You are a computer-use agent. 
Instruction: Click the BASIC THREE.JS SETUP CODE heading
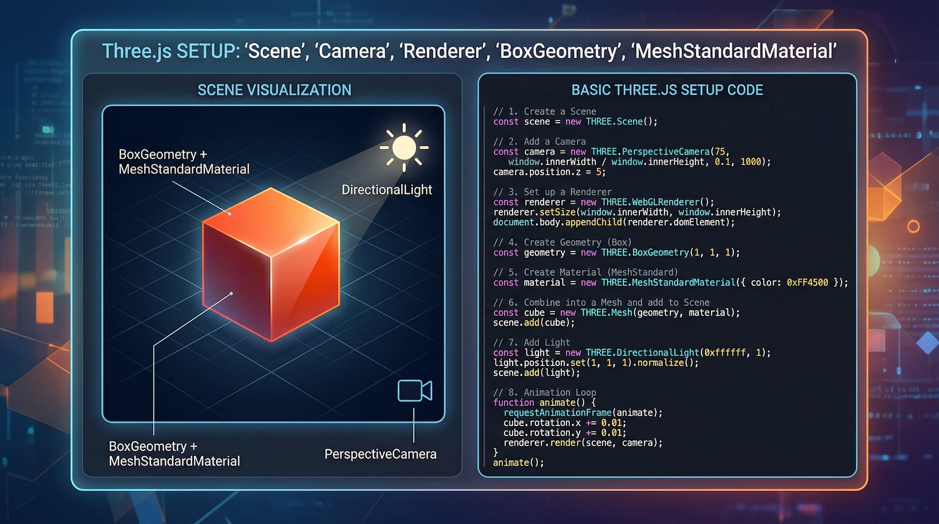point(667,90)
